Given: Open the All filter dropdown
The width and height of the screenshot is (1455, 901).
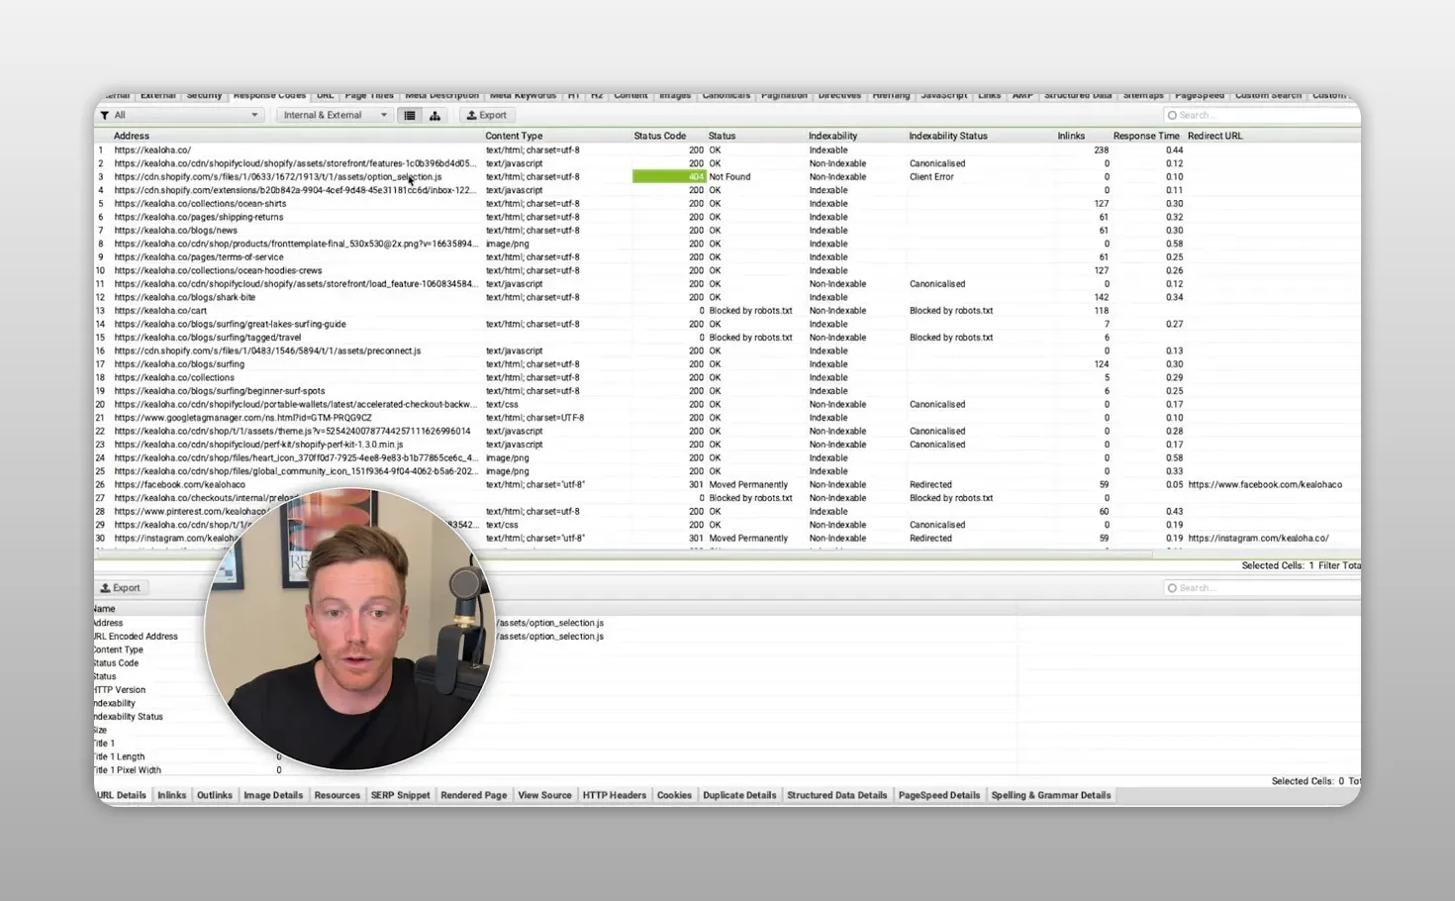Looking at the screenshot, I should pyautogui.click(x=180, y=116).
